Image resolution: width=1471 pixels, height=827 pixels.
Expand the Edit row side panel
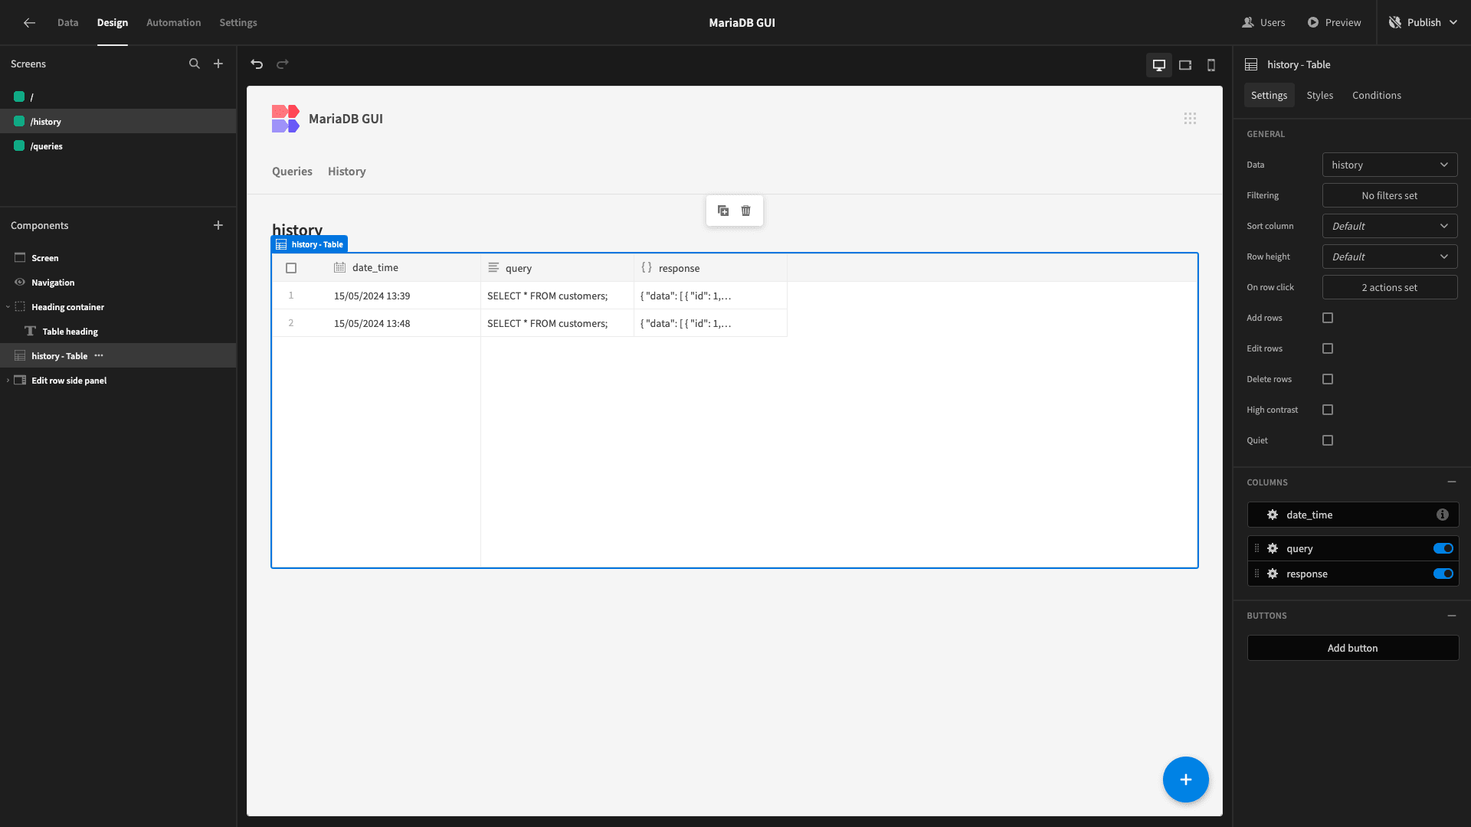pyautogui.click(x=8, y=381)
